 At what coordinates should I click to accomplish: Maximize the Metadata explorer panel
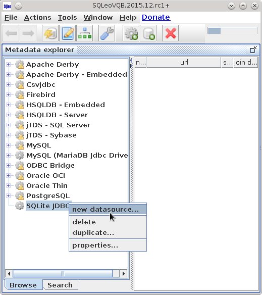coord(253,50)
